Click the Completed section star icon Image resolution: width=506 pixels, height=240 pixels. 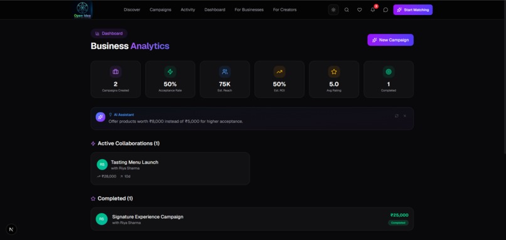coord(94,199)
